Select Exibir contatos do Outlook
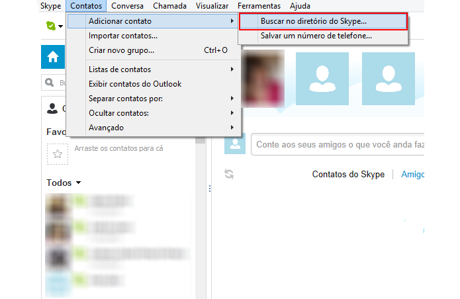Screen dimensions: 460x299 (152, 84)
